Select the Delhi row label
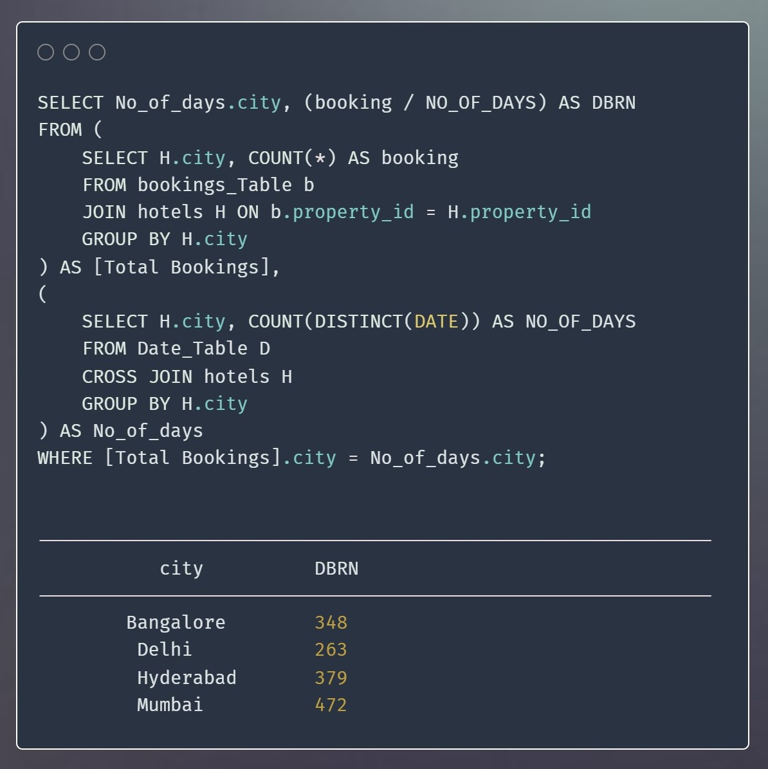The image size is (768, 769). pyautogui.click(x=164, y=649)
